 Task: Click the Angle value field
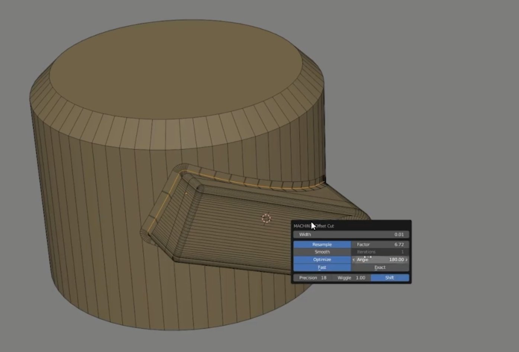[380, 260]
